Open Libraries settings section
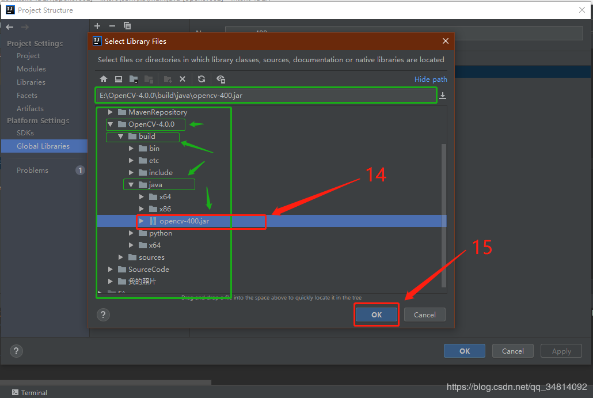The width and height of the screenshot is (593, 398). (x=31, y=82)
